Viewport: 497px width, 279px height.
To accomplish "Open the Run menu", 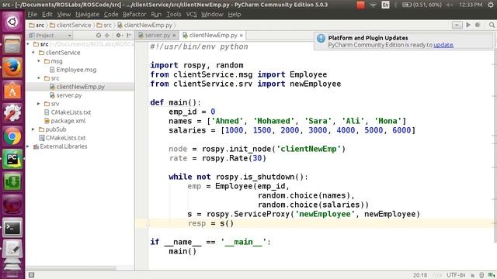I will [x=156, y=14].
